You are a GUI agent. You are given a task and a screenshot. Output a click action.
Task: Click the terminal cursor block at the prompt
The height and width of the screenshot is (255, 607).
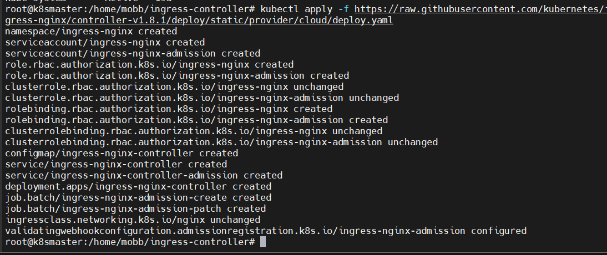[x=263, y=242]
